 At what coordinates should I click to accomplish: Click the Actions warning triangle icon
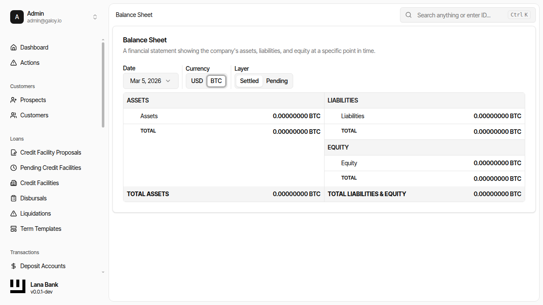pyautogui.click(x=14, y=63)
